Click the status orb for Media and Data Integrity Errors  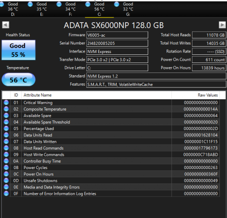pos(6,187)
